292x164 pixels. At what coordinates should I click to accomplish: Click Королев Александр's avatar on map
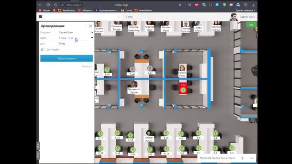(x=134, y=23)
